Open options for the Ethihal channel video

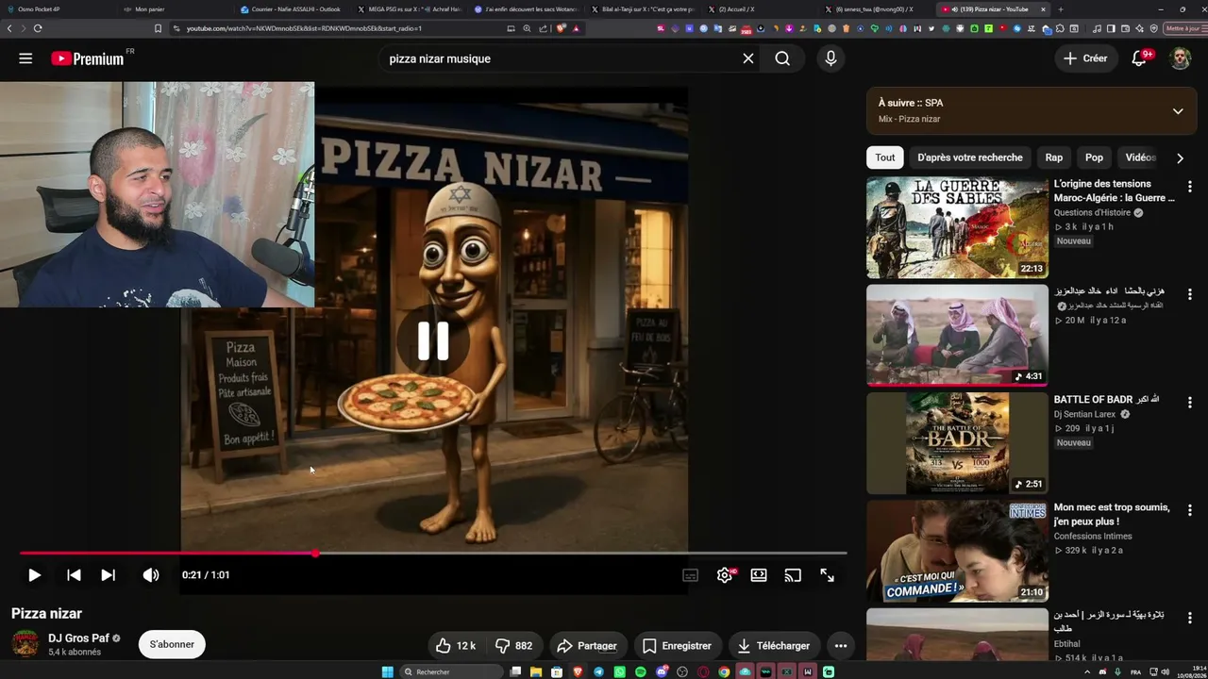tap(1189, 618)
